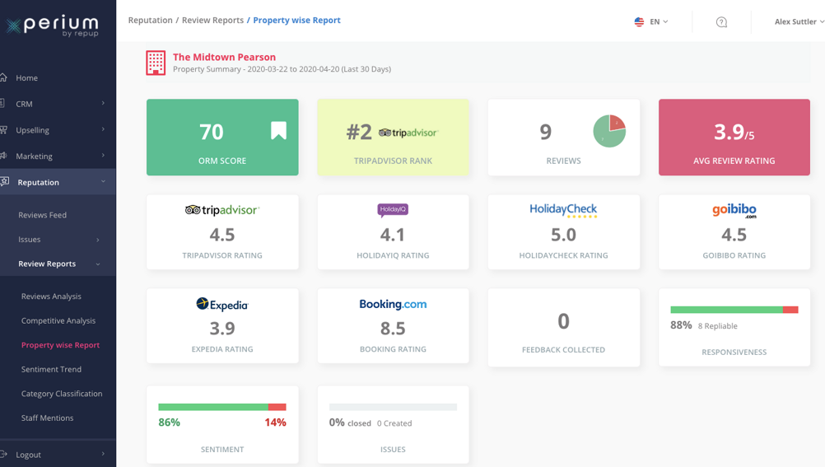Viewport: 825px width, 467px height.
Task: Click the bookmark icon on ORM Score
Action: tap(278, 130)
